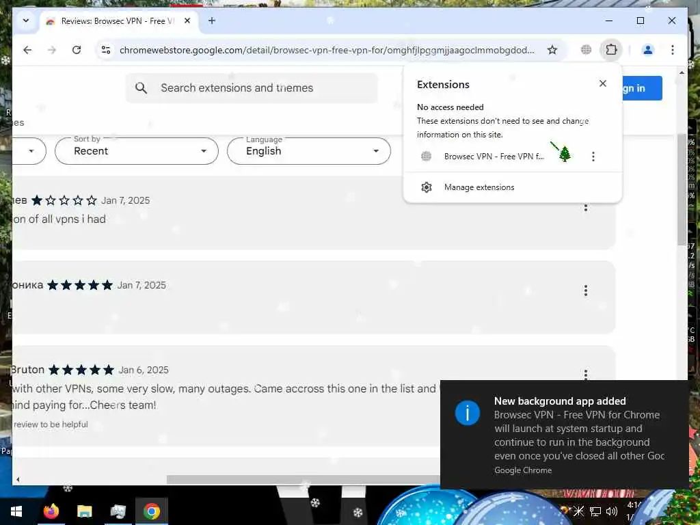Open Chrome's three-dot main menu

(x=673, y=49)
